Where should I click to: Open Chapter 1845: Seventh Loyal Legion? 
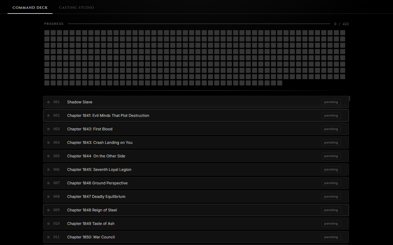[x=196, y=170]
